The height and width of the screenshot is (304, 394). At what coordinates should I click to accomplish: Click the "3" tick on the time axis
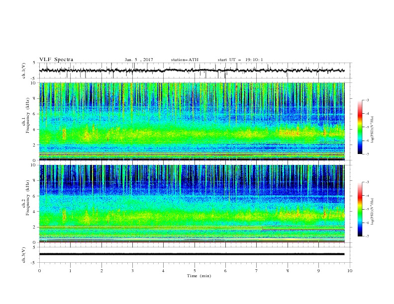tap(132, 271)
